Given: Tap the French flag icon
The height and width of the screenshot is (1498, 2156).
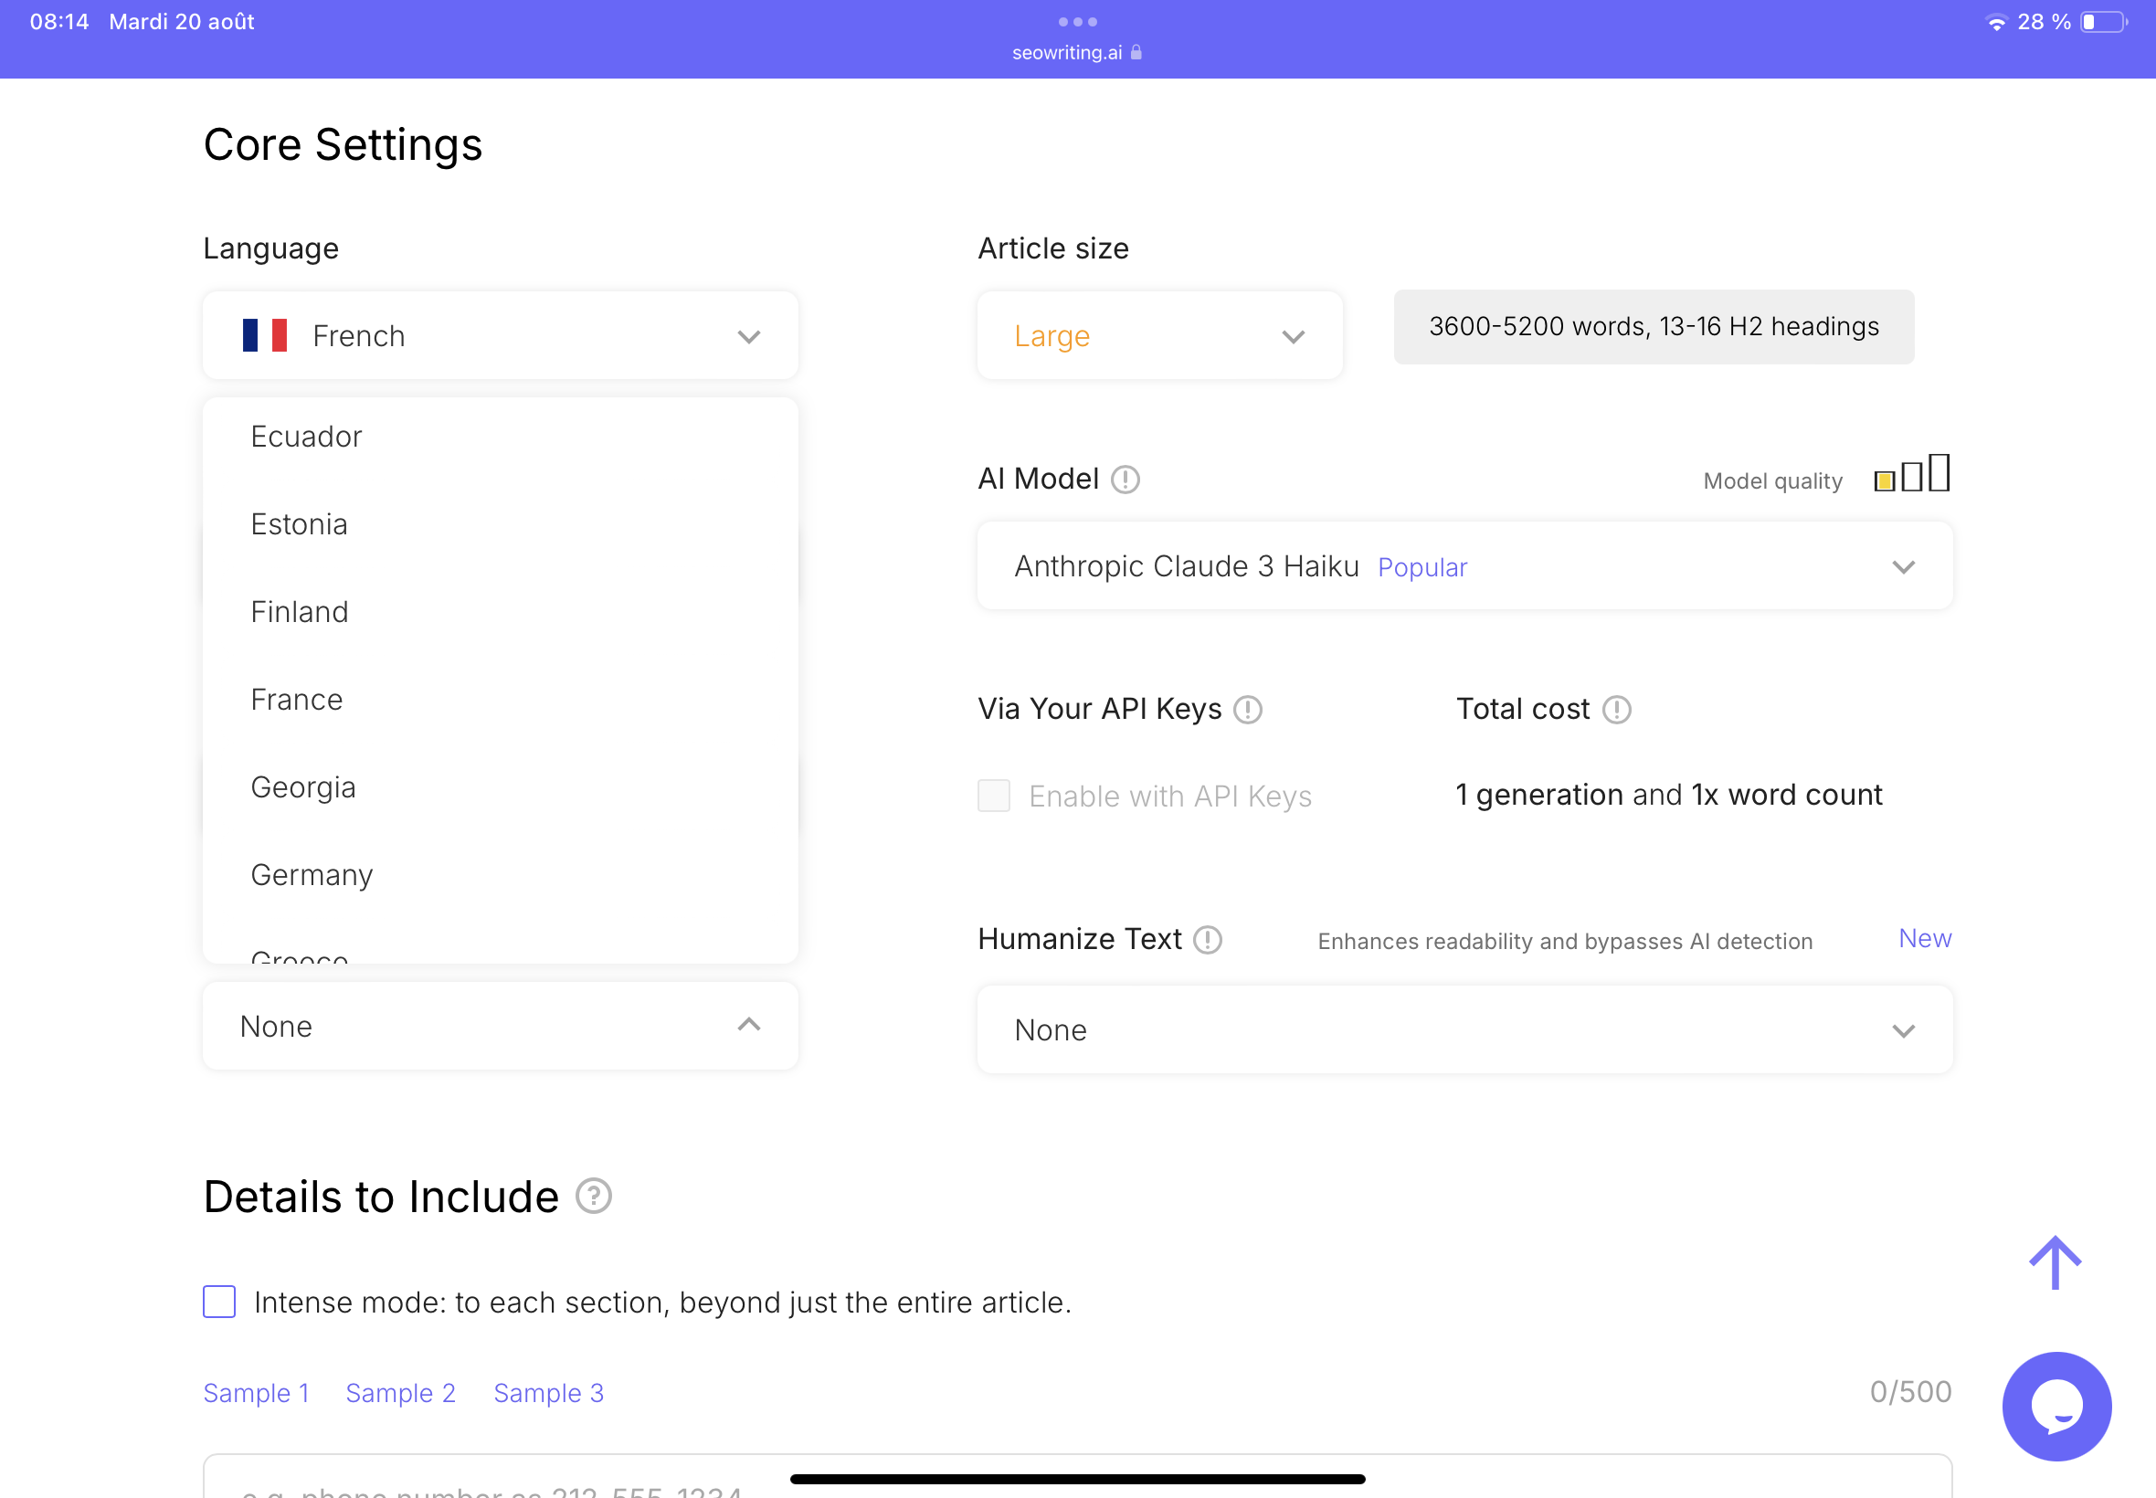Looking at the screenshot, I should pyautogui.click(x=265, y=335).
